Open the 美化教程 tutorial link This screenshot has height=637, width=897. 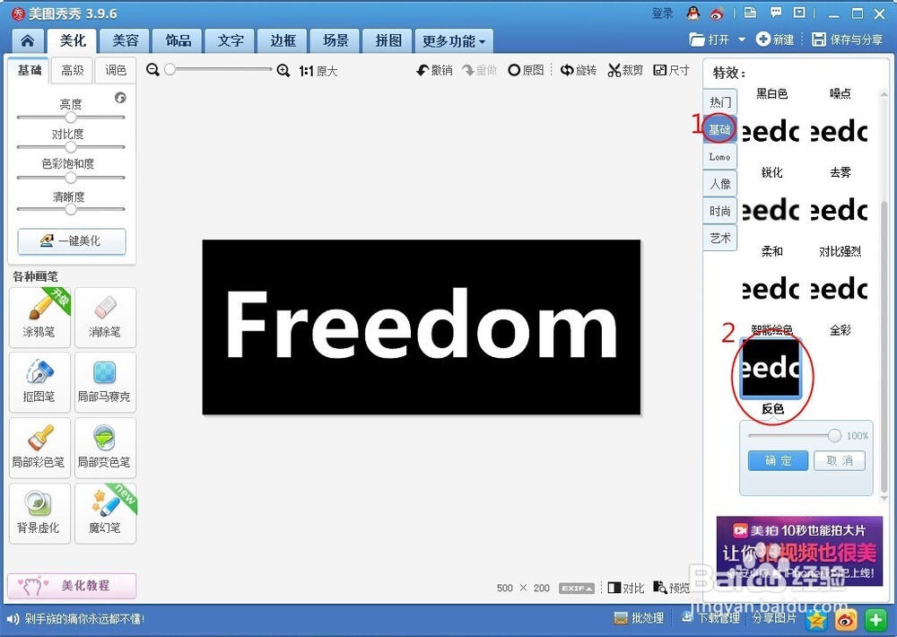[x=72, y=586]
